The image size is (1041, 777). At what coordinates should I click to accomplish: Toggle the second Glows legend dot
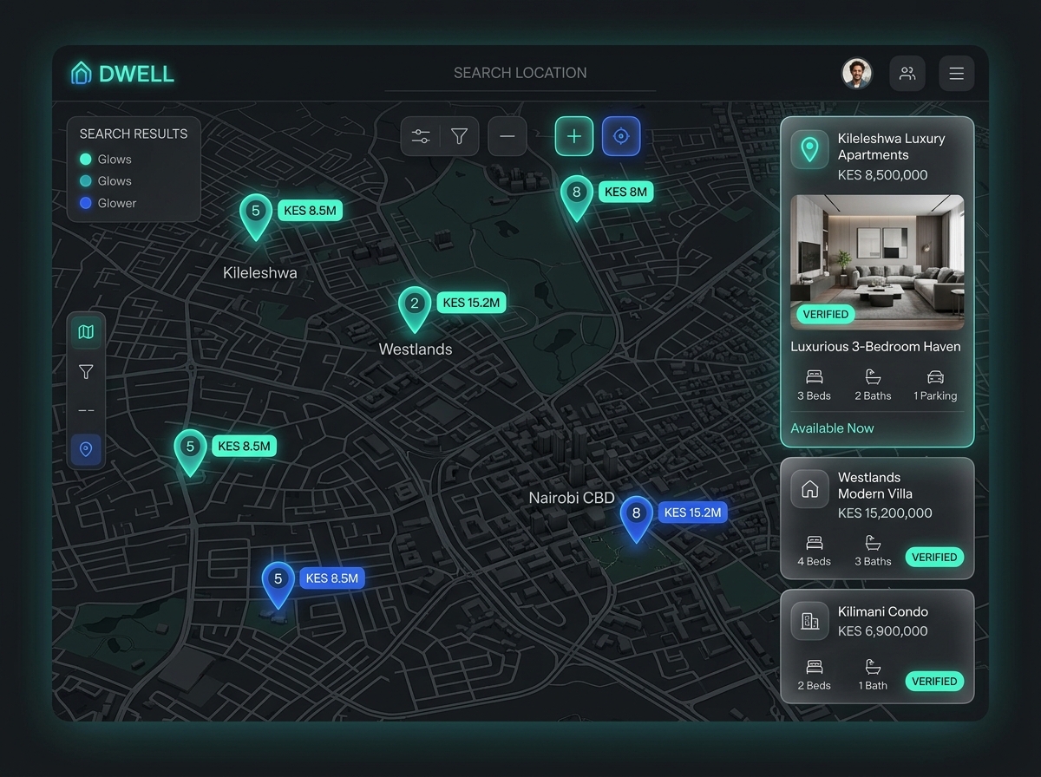[x=85, y=181]
